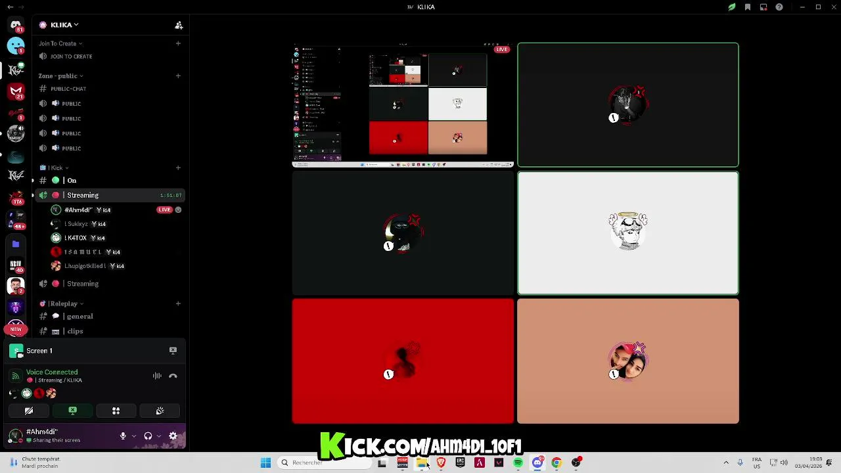Image resolution: width=841 pixels, height=473 pixels.
Task: Open Google Chrome from the taskbar
Action: 557,463
